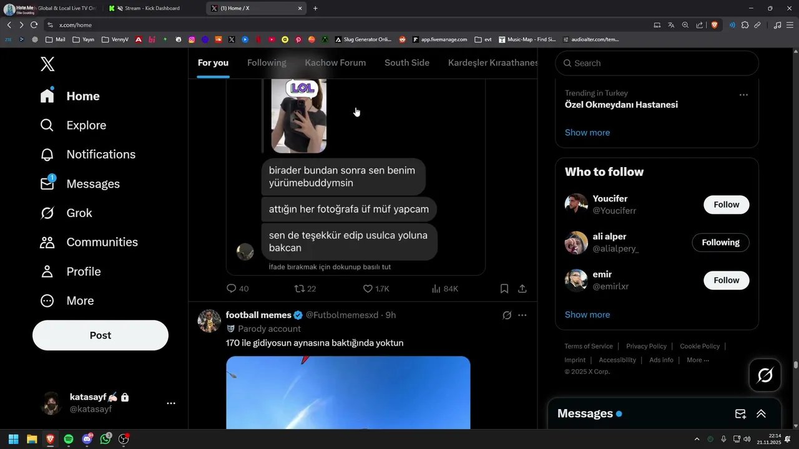The image size is (799, 449).
Task: Open account menu dots next to katasayf
Action: pyautogui.click(x=171, y=403)
